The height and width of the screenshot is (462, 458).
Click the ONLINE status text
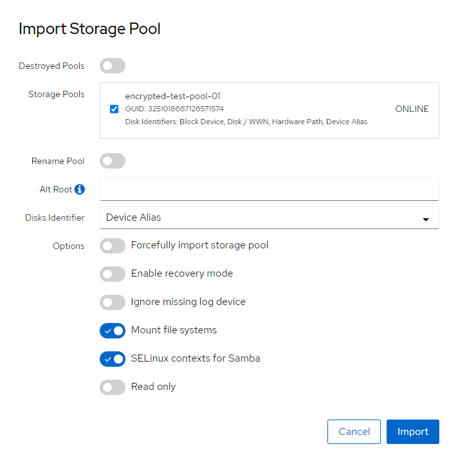(412, 109)
